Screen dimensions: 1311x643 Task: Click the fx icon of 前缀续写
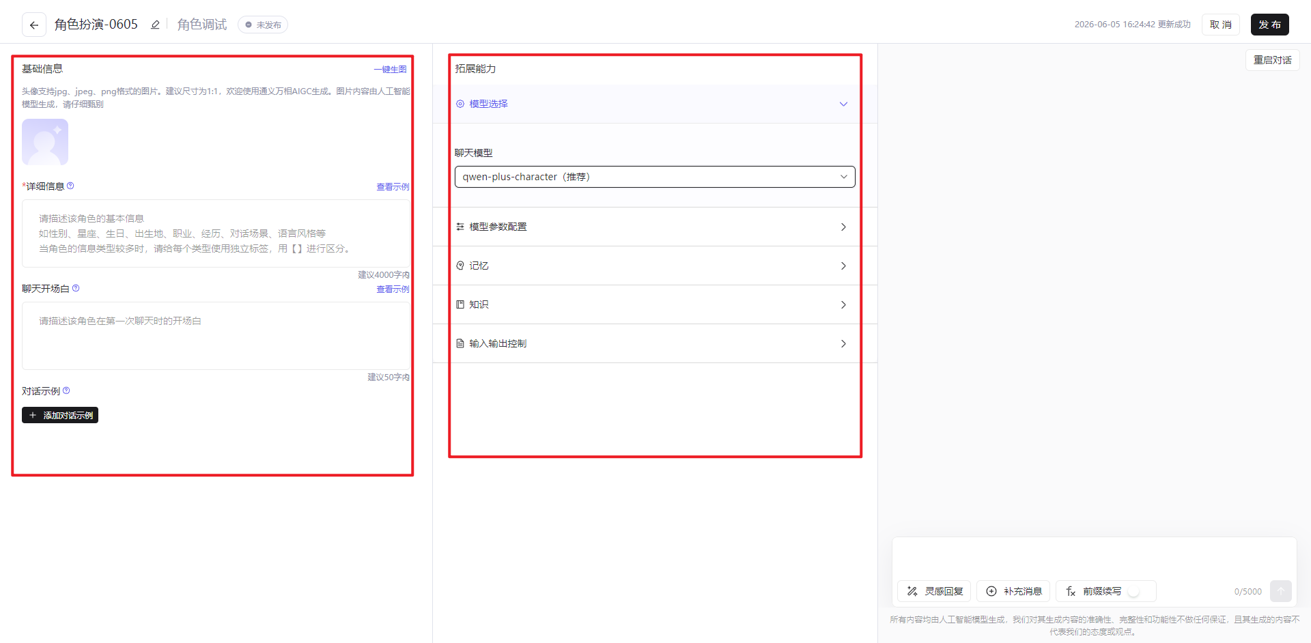point(1071,591)
